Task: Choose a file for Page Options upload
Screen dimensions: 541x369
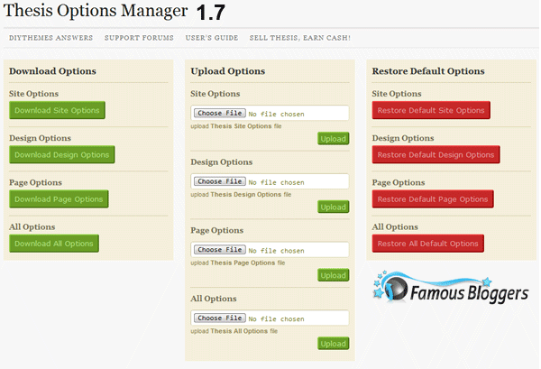Action: pos(220,250)
